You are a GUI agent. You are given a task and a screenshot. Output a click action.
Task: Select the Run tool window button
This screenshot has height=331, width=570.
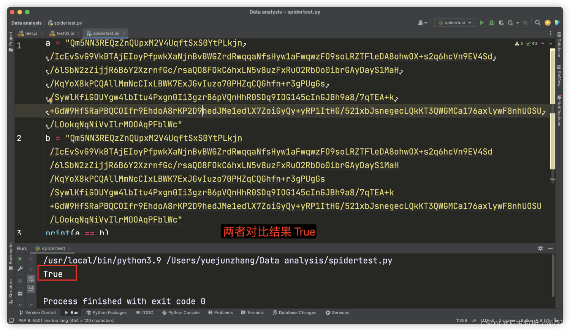click(71, 313)
